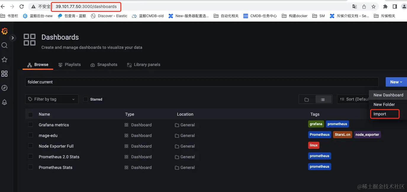Viewport: 407px width, 192px height.
Task: Bookmark this page with the star icon
Action: pyautogui.click(x=374, y=7)
